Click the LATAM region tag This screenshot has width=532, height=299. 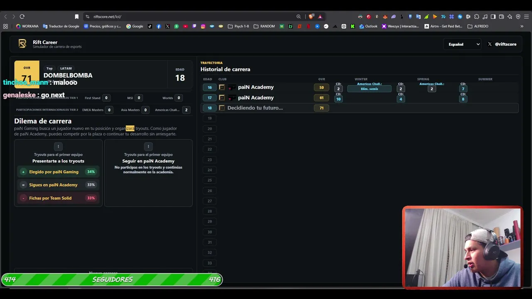pos(66,69)
